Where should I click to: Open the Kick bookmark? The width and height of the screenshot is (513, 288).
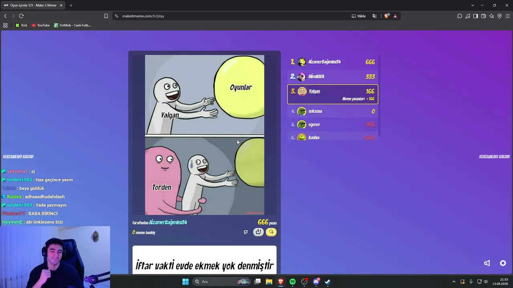pyautogui.click(x=21, y=25)
